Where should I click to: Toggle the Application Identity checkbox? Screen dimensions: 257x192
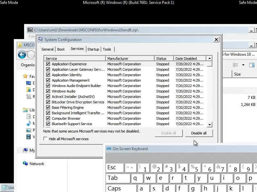48,75
